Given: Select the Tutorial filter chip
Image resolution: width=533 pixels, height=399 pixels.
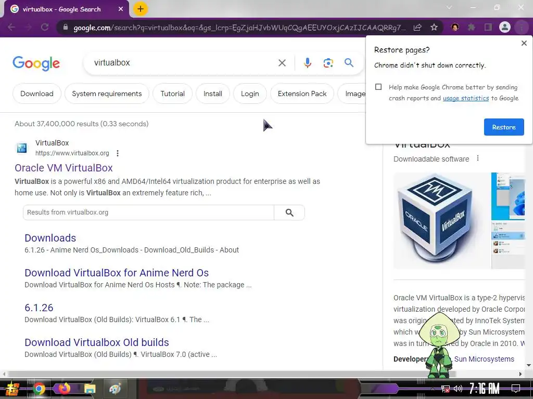Looking at the screenshot, I should pyautogui.click(x=172, y=94).
